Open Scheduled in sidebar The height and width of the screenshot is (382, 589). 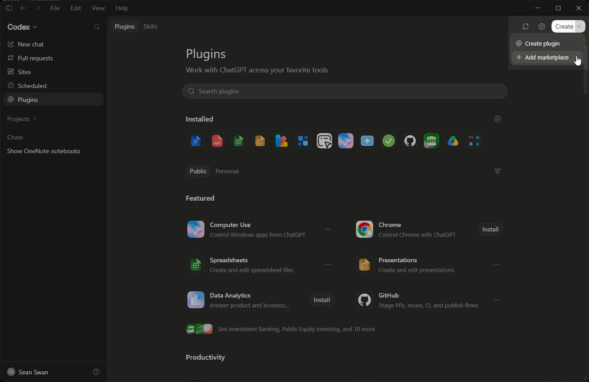54,86
